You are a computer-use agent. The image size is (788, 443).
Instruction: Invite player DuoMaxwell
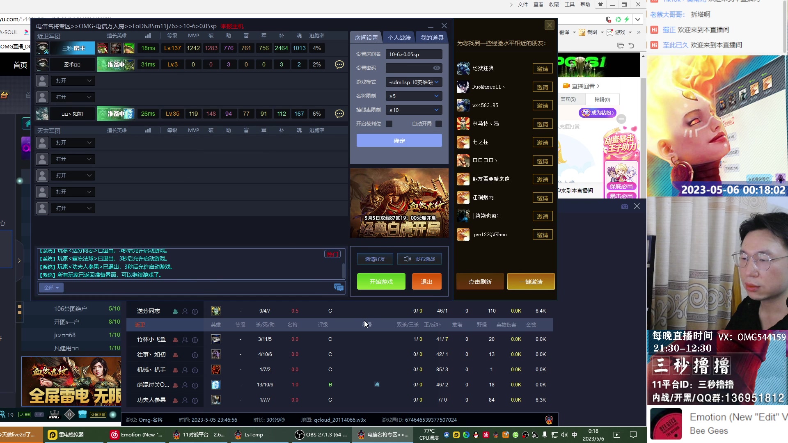click(x=543, y=87)
